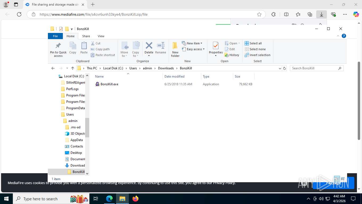Switch to the View ribbon tab
This screenshot has height=204, width=362.
[101, 36]
